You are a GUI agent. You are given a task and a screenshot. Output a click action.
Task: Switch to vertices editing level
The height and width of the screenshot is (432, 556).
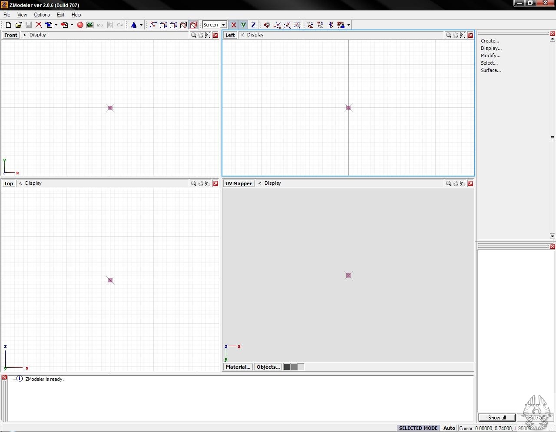click(153, 25)
